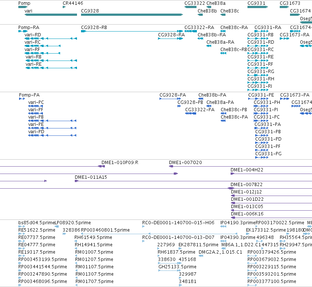The image size is (312, 287).
Task: Select the CG9331-RI transcript
Action: (258, 90)
